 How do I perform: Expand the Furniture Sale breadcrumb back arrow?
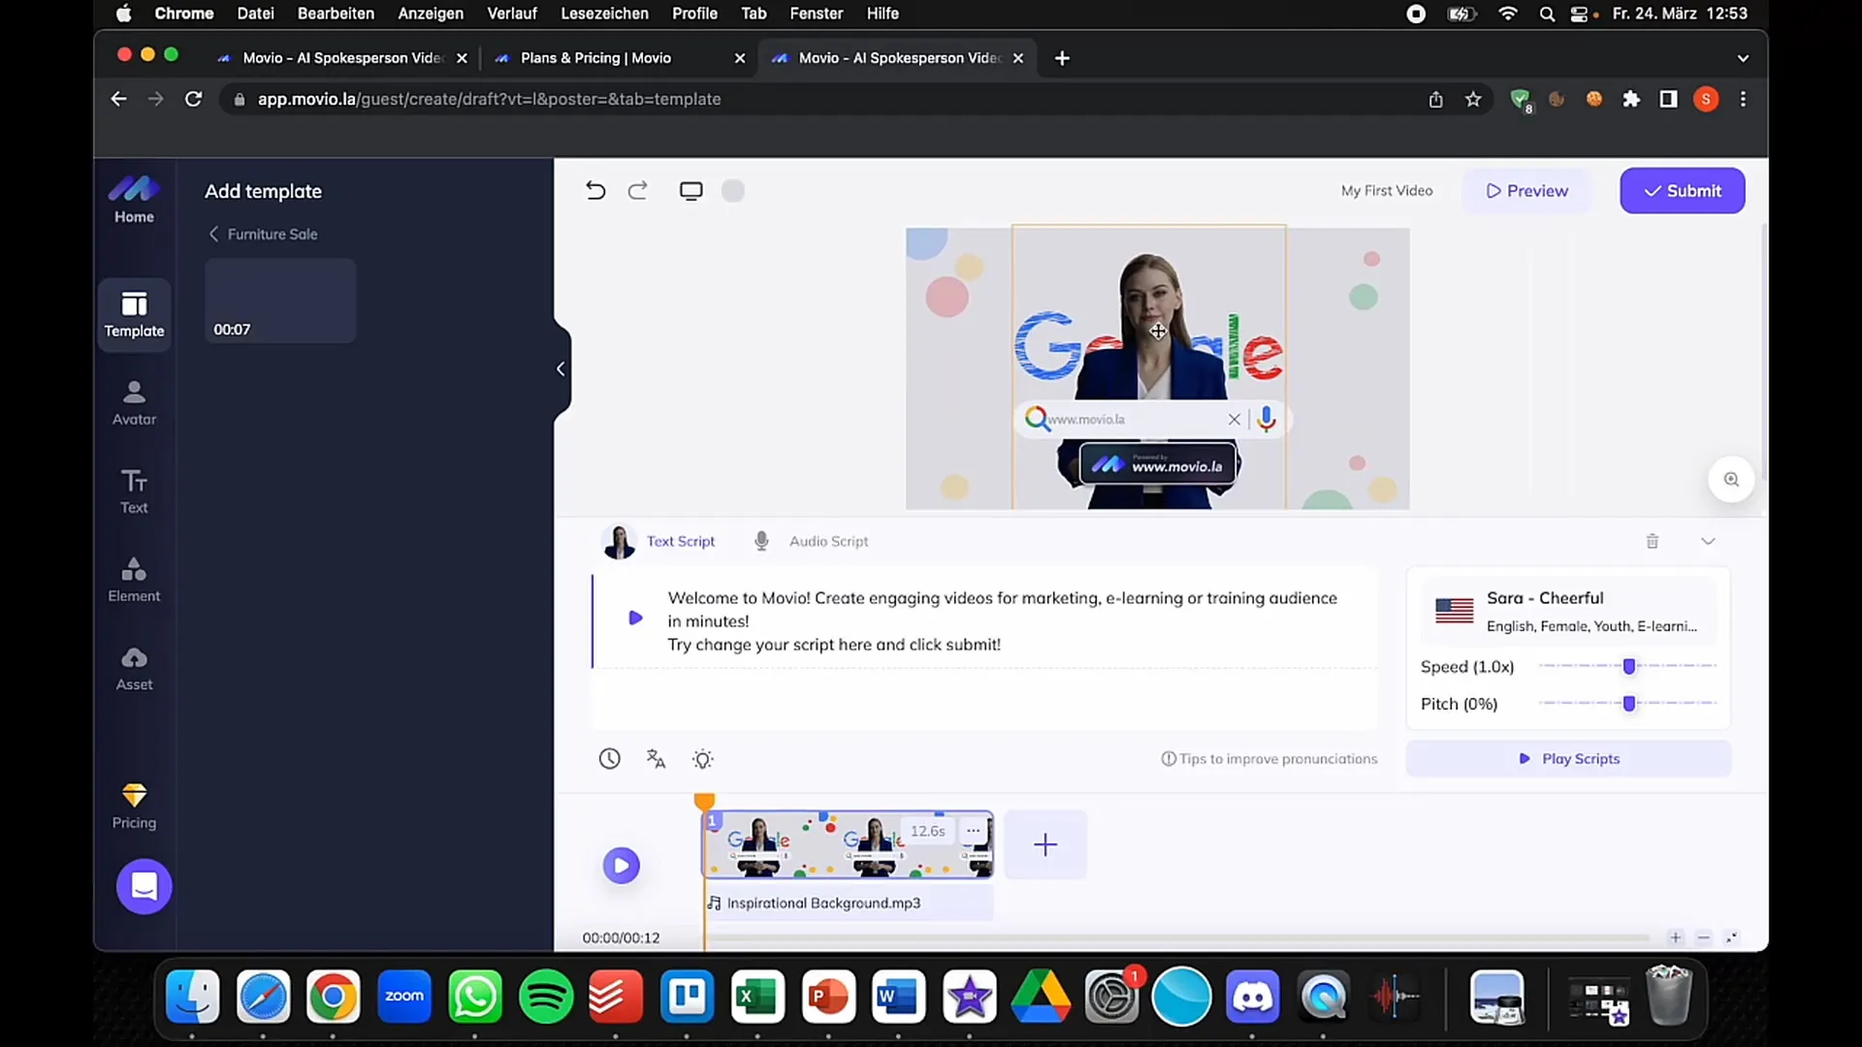click(215, 234)
